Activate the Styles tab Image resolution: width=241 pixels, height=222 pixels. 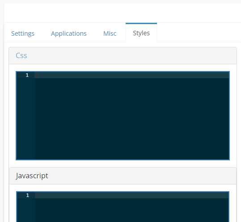[x=141, y=33]
